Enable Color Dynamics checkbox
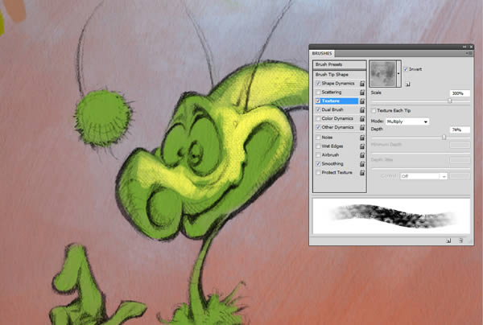 pos(318,118)
